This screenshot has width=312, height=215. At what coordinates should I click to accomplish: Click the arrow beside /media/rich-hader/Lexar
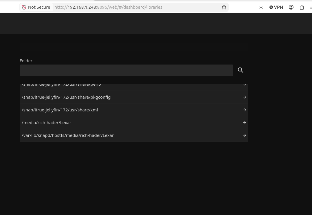tap(244, 123)
